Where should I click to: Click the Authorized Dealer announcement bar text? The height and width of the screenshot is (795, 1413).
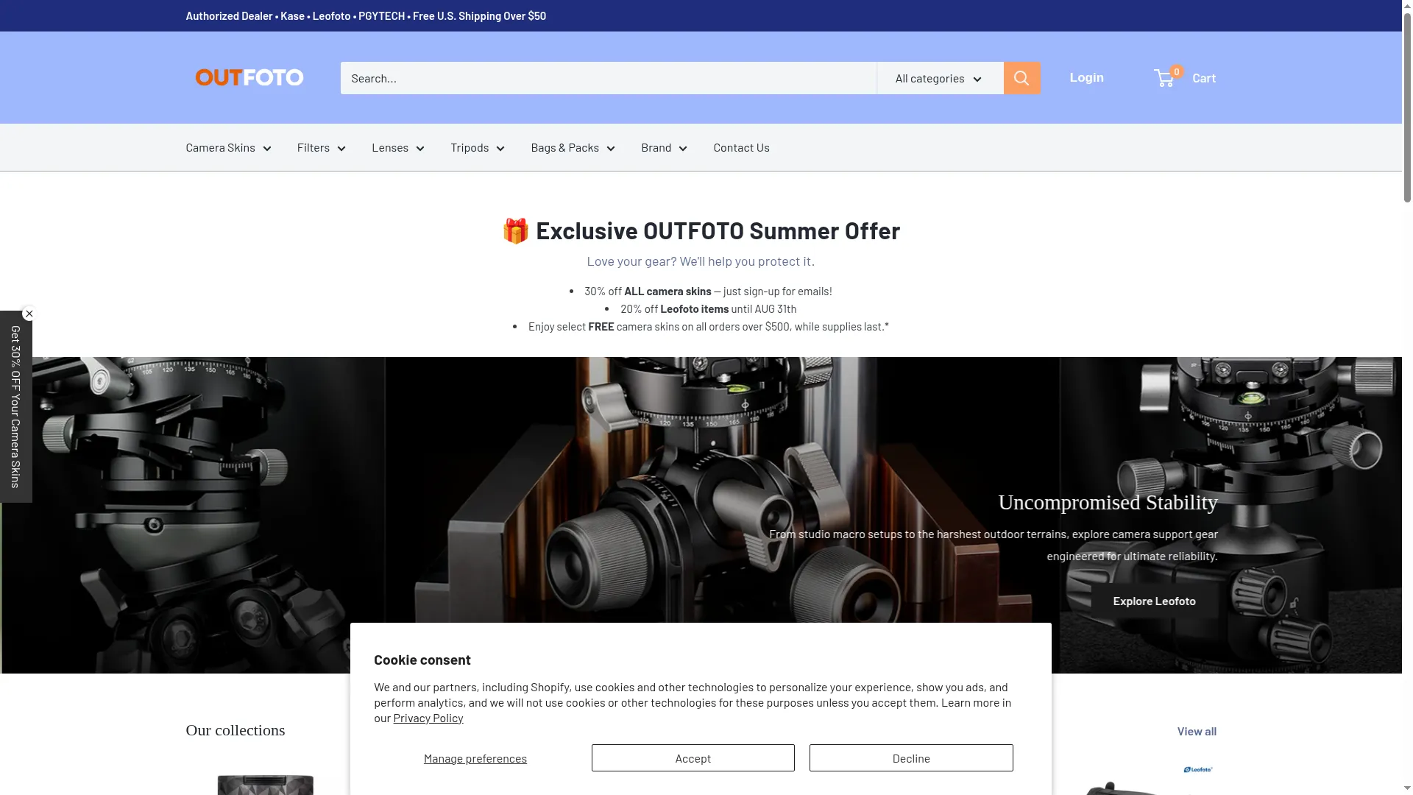coord(366,15)
